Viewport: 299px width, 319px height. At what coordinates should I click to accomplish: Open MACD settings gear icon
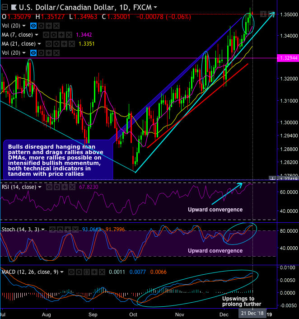(79, 272)
